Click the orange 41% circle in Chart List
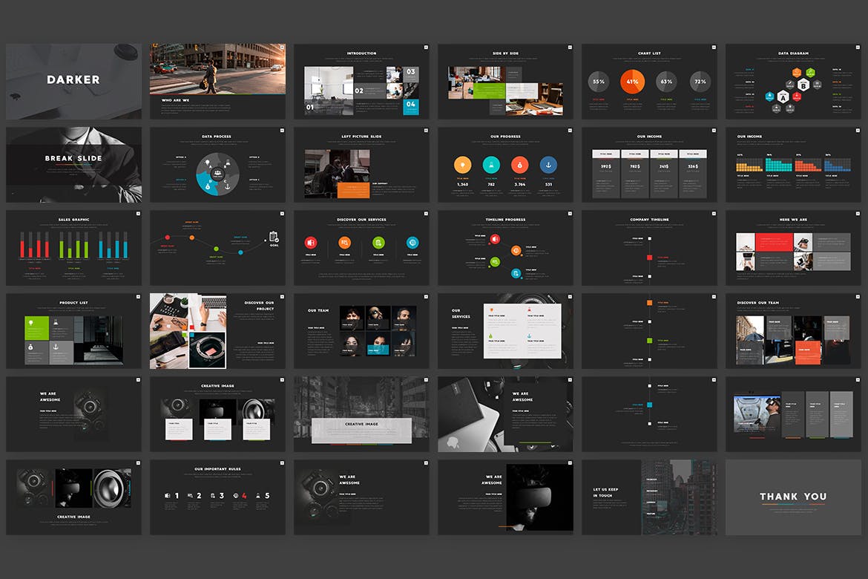 pos(632,82)
